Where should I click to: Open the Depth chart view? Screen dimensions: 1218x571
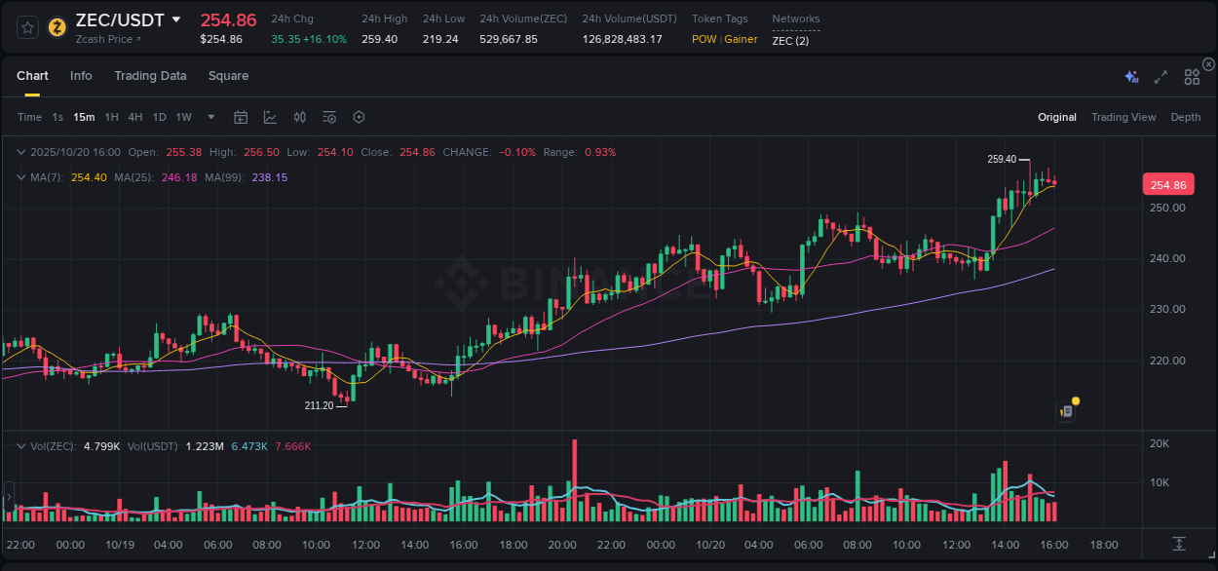pyautogui.click(x=1185, y=117)
